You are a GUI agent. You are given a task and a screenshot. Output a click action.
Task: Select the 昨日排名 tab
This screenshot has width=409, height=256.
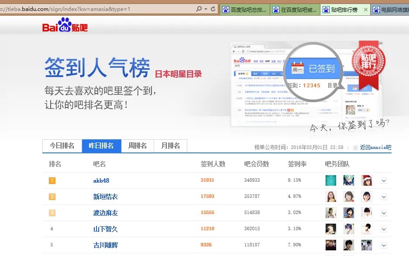click(101, 145)
